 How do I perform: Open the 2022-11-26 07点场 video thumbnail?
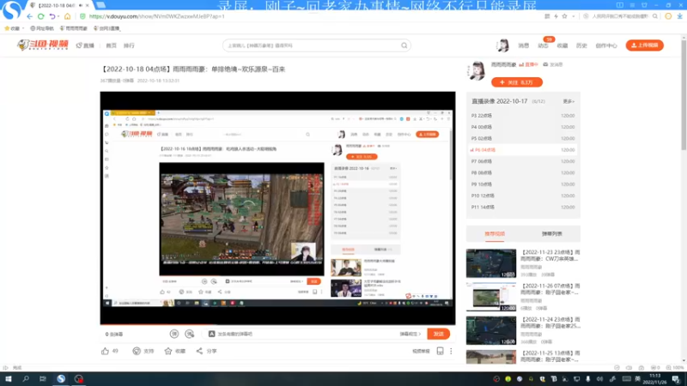click(x=491, y=297)
